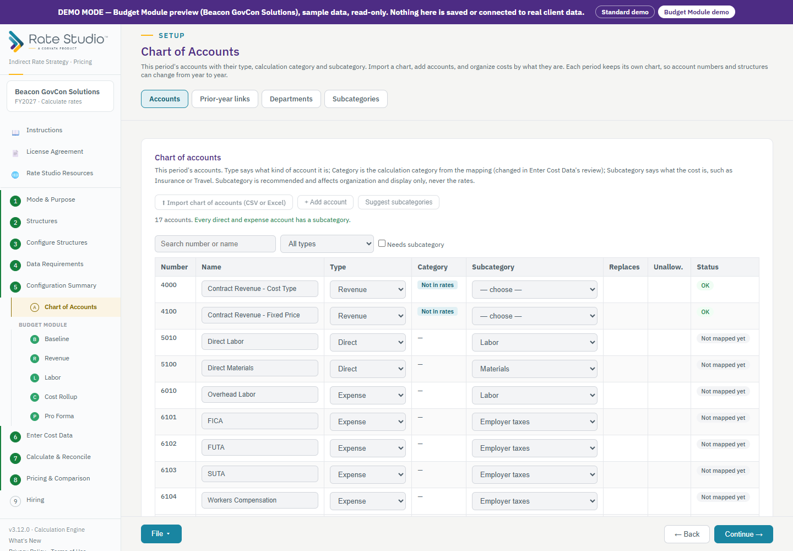Viewport: 793px width, 551px height.
Task: Click Suggest subcategories button
Action: pyautogui.click(x=399, y=202)
